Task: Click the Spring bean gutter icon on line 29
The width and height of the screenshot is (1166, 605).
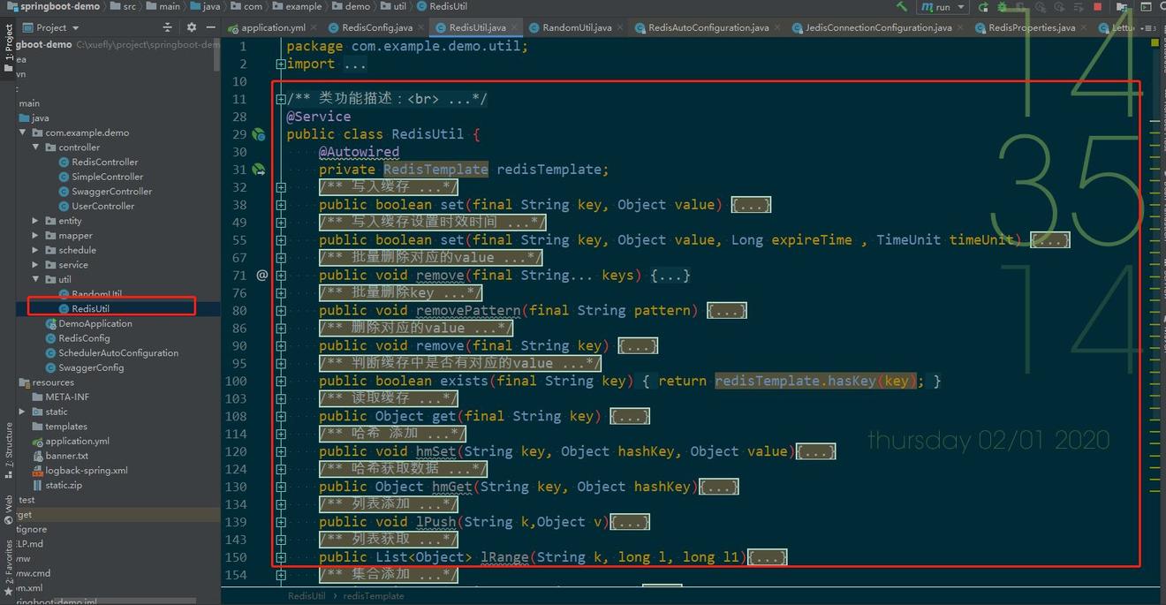Action: [259, 134]
